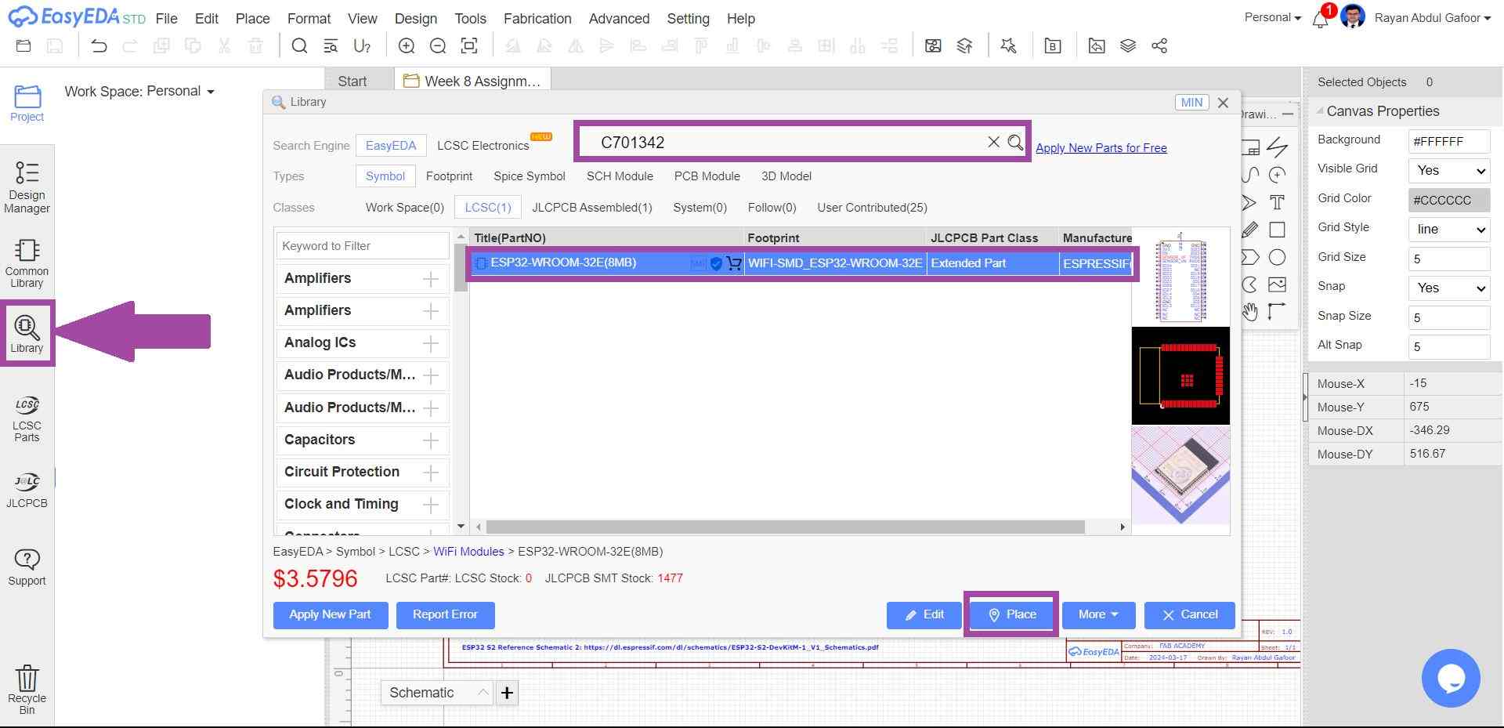1504x728 pixels.
Task: Click the Place button
Action: tap(1011, 614)
